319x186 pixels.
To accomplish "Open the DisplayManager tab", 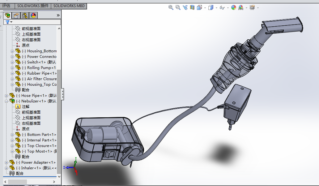I will tap(33, 15).
